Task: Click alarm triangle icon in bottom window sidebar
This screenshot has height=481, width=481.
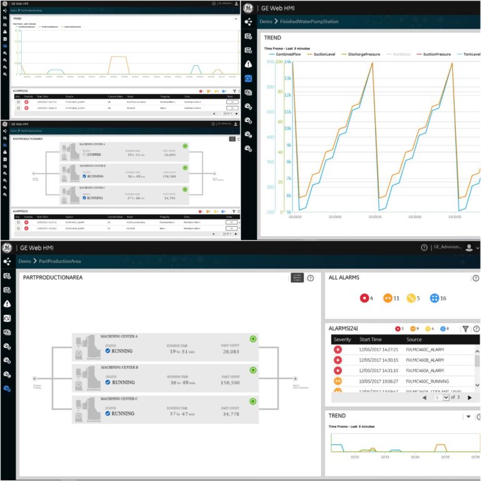Action: point(7,304)
